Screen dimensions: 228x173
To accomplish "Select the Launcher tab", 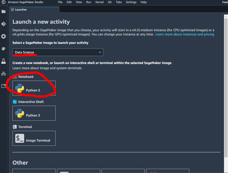I will 34,10.
